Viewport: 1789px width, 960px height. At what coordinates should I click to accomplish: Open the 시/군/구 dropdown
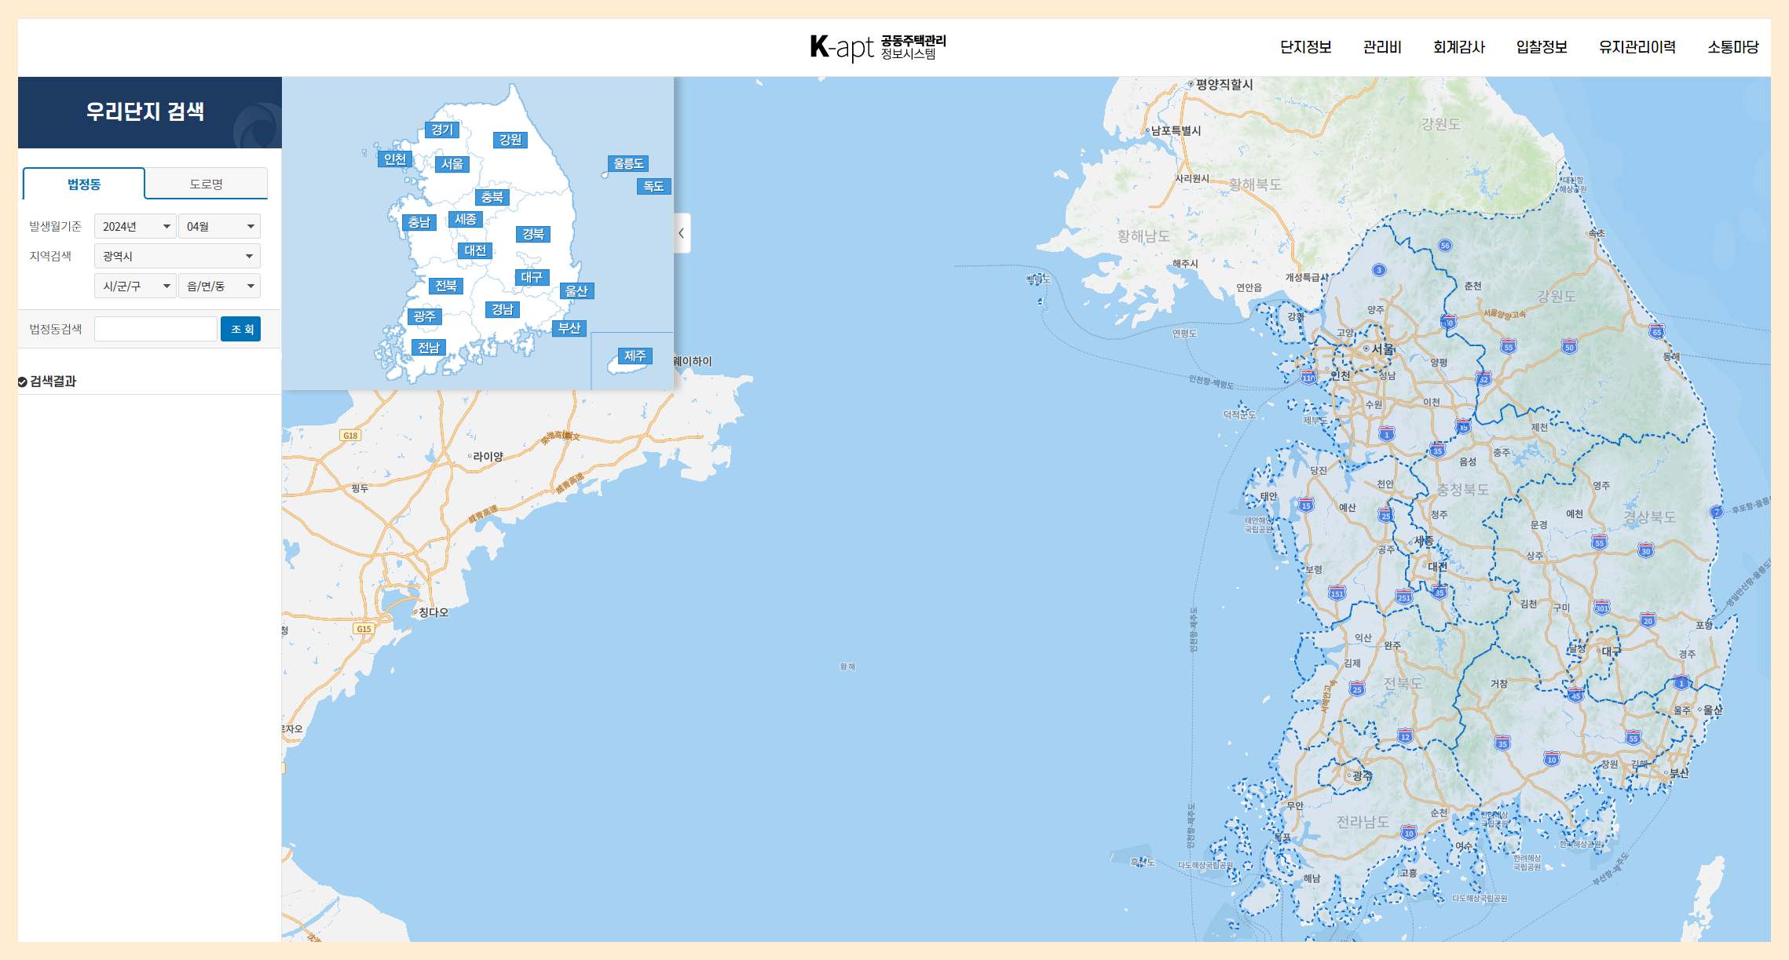point(135,286)
